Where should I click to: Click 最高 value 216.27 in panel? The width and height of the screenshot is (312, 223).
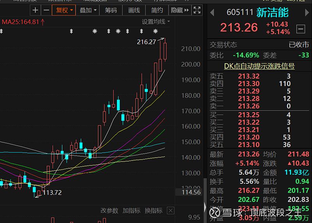pyautogui.click(x=249, y=191)
